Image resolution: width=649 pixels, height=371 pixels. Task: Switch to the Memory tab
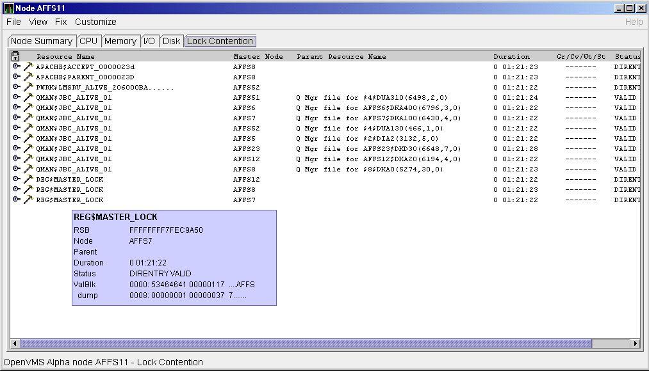click(120, 41)
